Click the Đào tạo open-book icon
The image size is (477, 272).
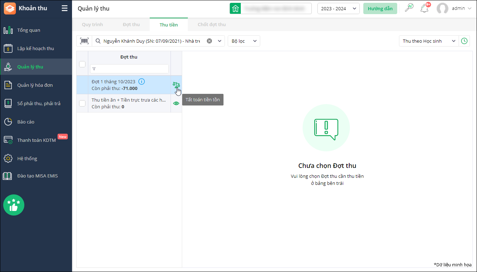point(8,176)
